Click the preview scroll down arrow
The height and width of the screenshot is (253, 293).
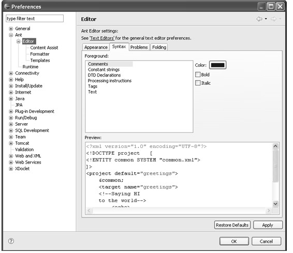tap(275, 203)
